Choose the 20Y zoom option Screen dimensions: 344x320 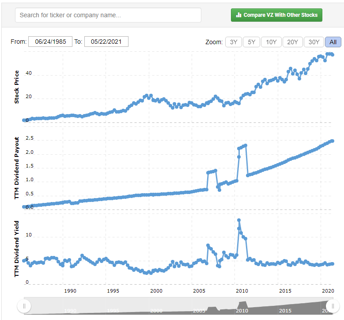click(x=292, y=42)
